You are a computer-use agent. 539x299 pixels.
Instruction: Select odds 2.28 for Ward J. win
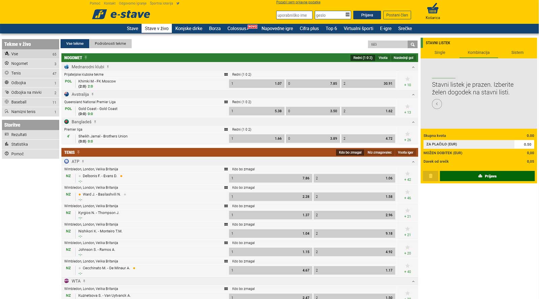tap(271, 197)
